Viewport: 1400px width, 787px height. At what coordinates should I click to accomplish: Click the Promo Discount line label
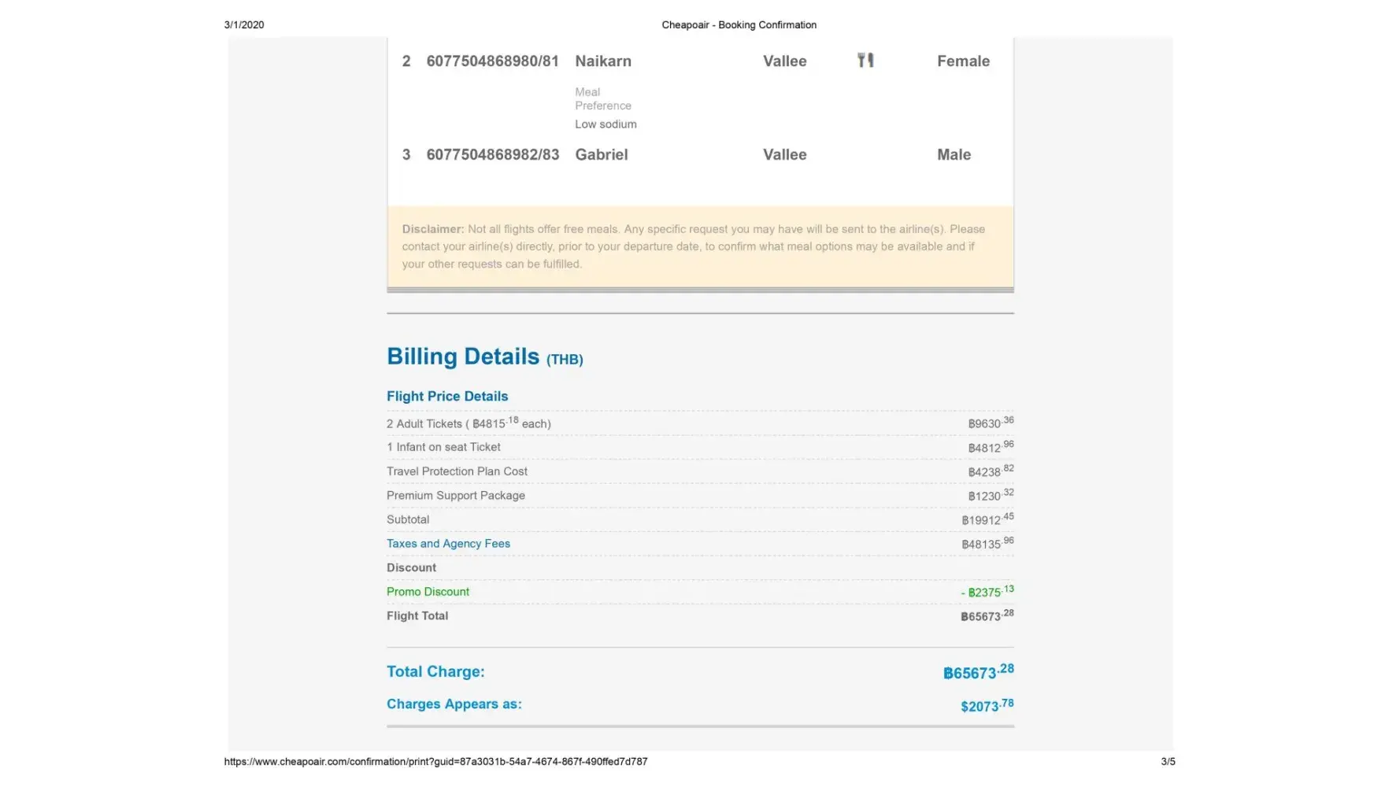[428, 592]
